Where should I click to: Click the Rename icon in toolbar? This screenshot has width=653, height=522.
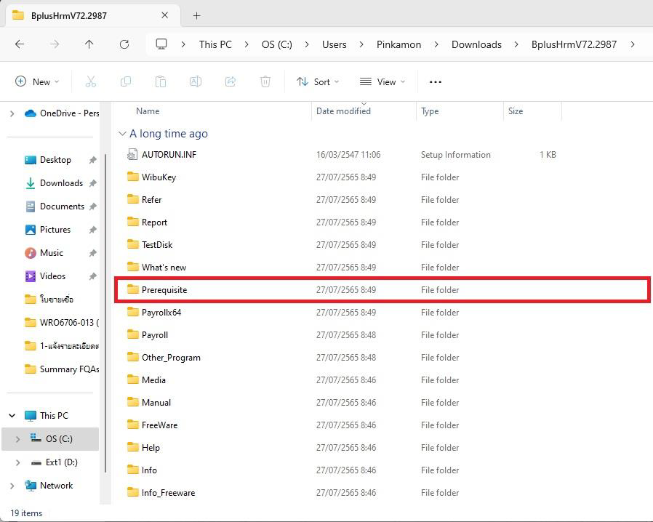point(196,82)
